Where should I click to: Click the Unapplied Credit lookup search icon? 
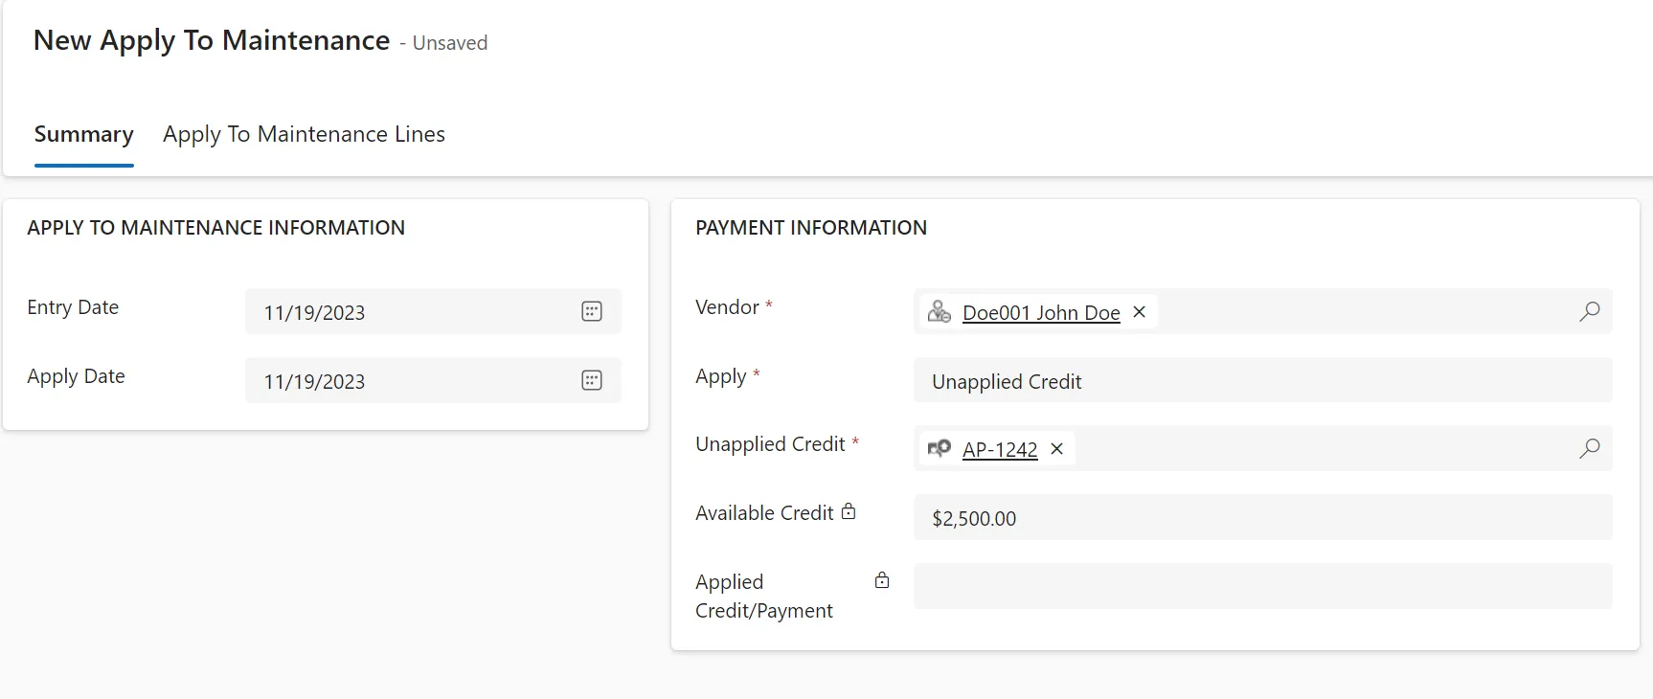1589,448
